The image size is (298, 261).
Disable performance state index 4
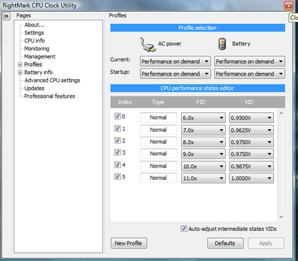coord(117,165)
